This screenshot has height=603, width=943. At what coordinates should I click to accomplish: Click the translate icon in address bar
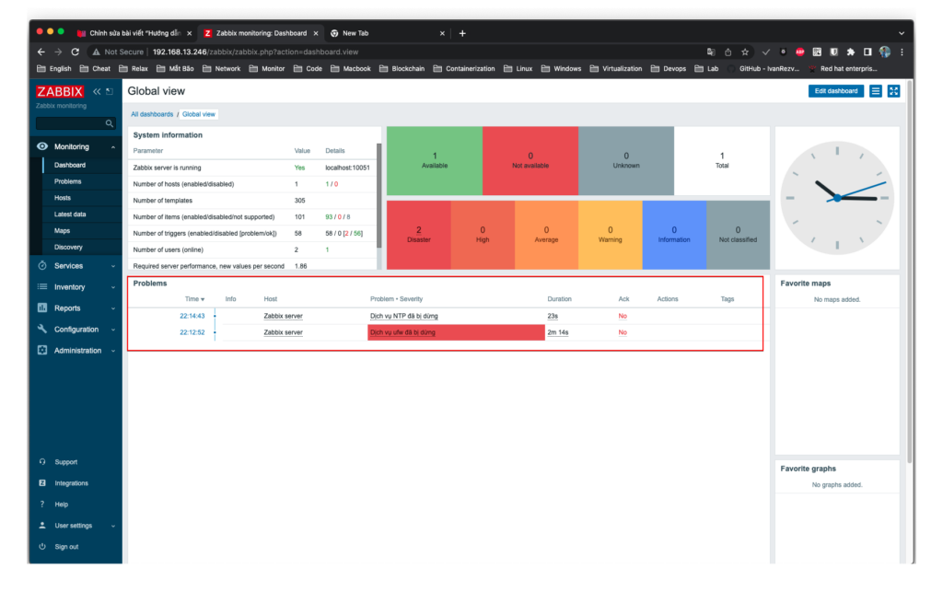(x=711, y=52)
